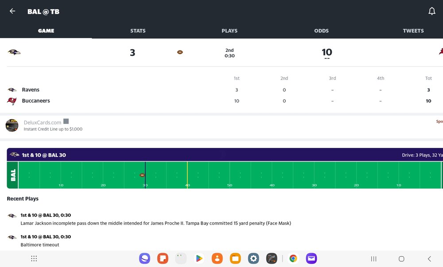Tap the Home navigation button
Viewport: 443px width, 267px height.
click(401, 259)
